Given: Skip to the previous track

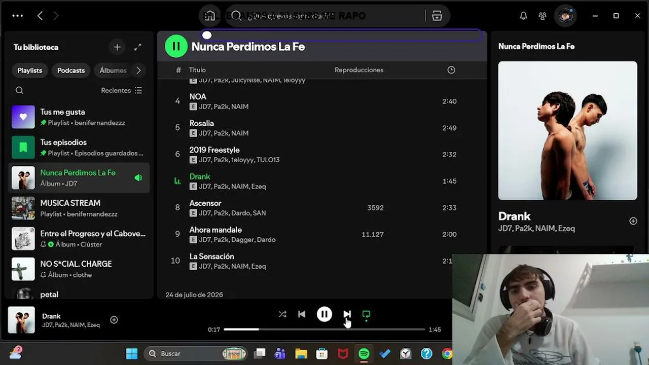Looking at the screenshot, I should [302, 314].
